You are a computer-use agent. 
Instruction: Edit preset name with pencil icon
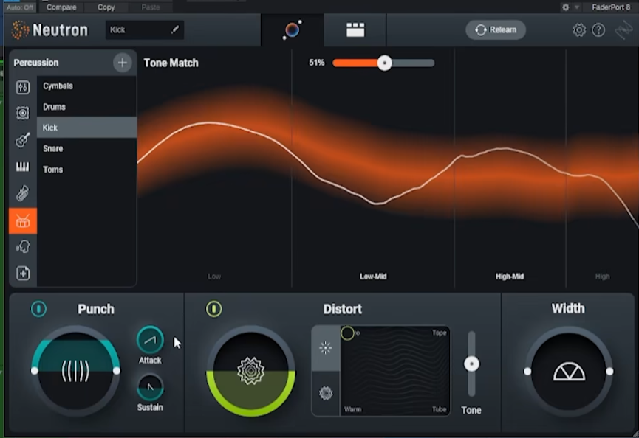(x=175, y=29)
